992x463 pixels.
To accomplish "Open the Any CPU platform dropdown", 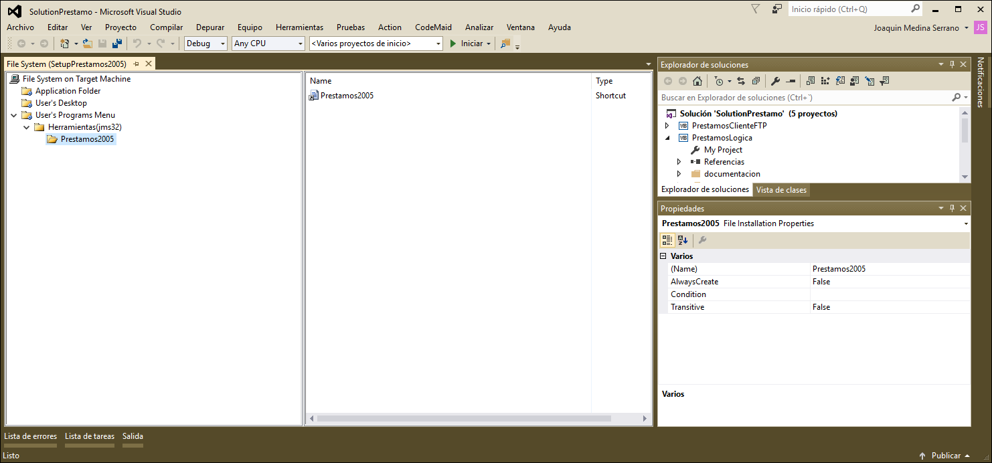I will pos(268,43).
